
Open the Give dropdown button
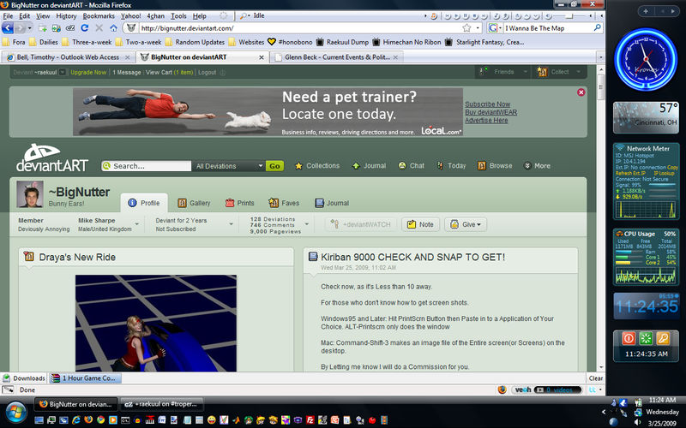pos(466,224)
